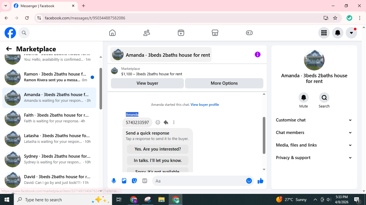Open David's conversation
Viewport: 366px width, 205px height.
(x=49, y=180)
